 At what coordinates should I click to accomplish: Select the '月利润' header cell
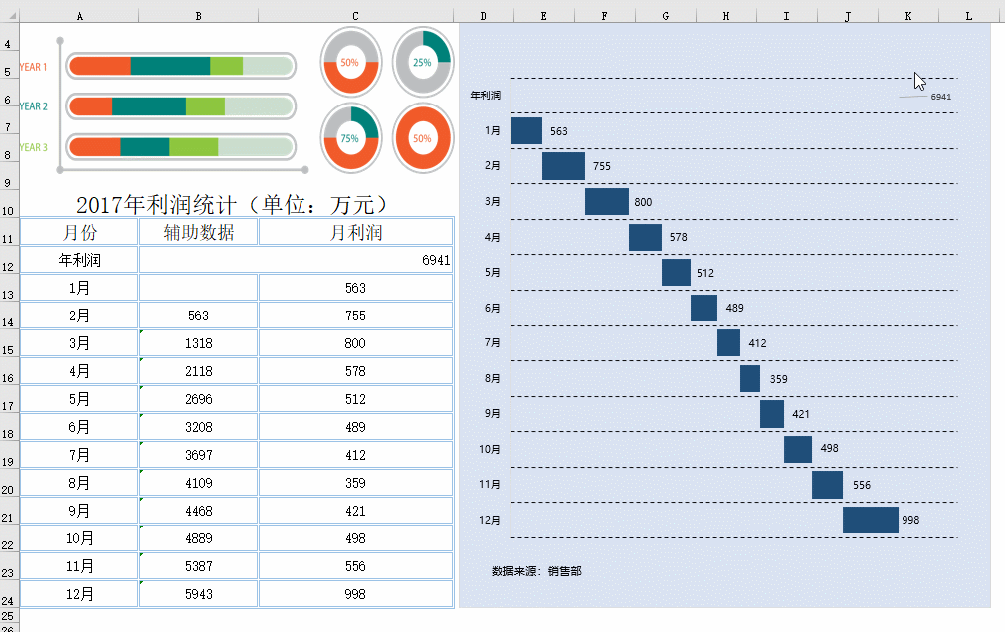pos(355,232)
